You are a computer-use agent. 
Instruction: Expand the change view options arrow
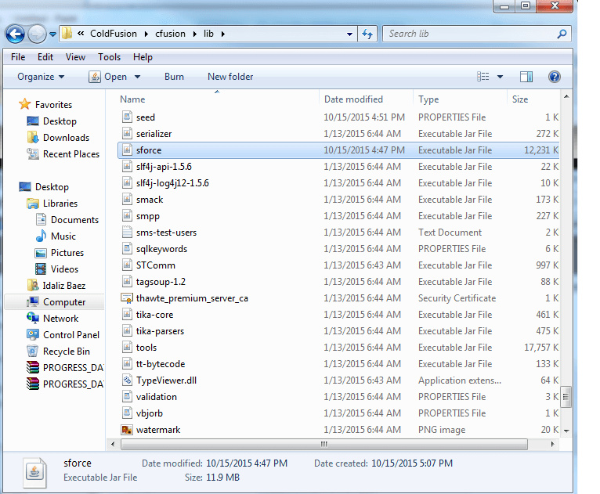coord(501,77)
